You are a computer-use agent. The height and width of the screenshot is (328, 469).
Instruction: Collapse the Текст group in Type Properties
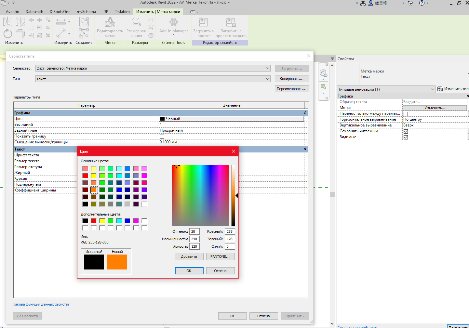[x=305, y=149]
